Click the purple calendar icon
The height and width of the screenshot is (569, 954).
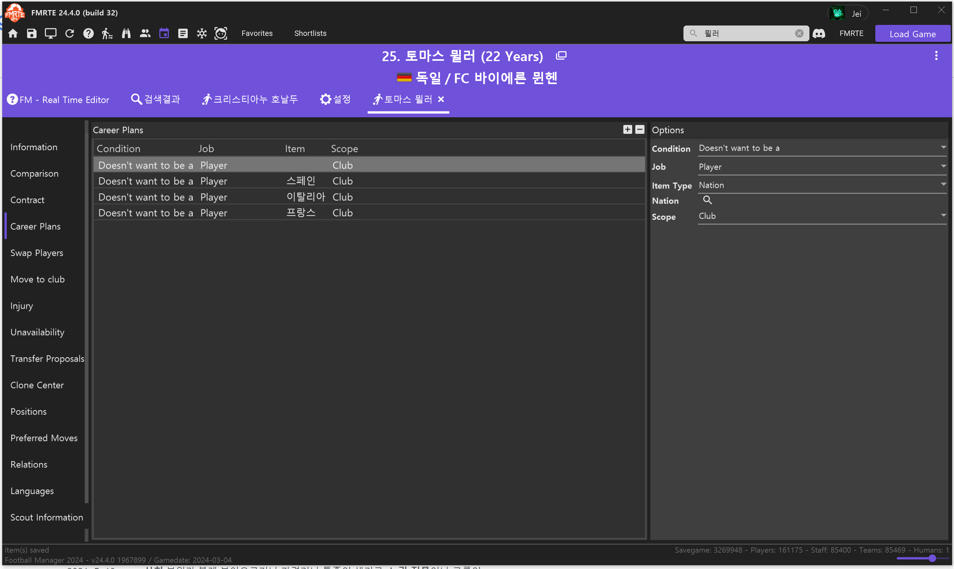tap(164, 33)
